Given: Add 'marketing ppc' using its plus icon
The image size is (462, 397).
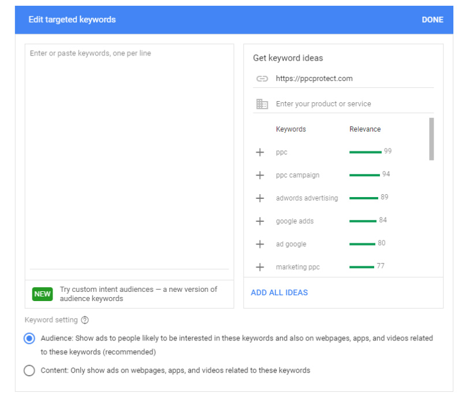Looking at the screenshot, I should click(x=260, y=267).
